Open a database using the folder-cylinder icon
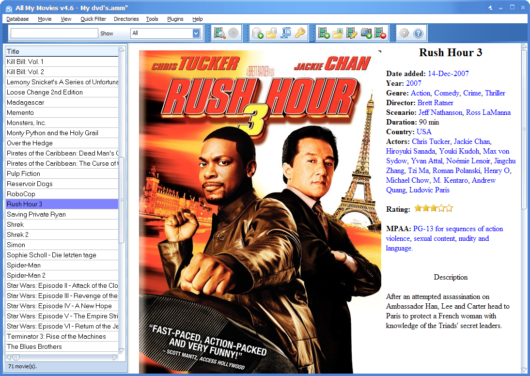 272,33
